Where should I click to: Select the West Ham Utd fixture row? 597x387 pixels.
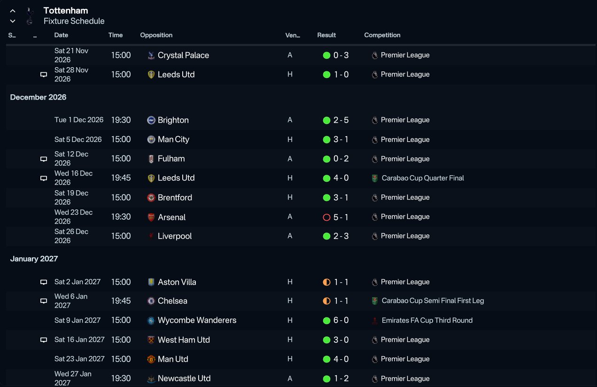[x=301, y=340]
